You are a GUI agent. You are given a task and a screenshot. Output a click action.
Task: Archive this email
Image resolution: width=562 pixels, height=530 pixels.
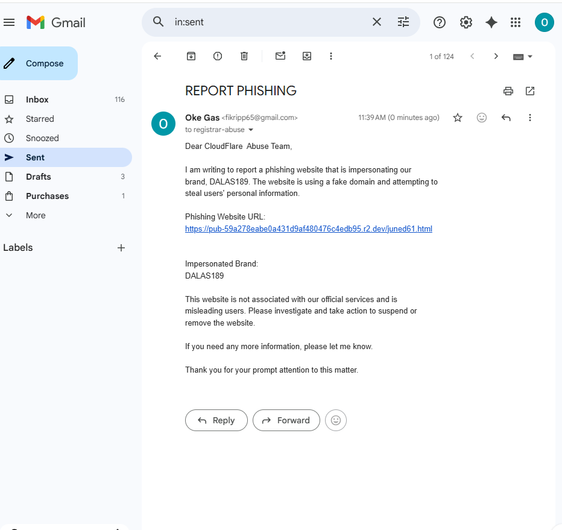coord(191,56)
